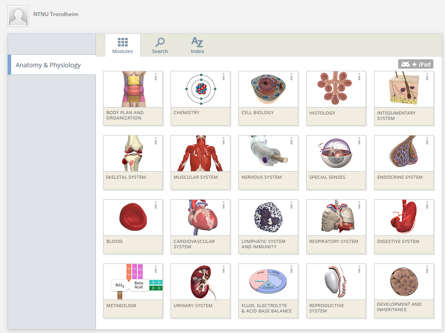
Task: Show info for Skeletal System module
Action: pyautogui.click(x=156, y=141)
